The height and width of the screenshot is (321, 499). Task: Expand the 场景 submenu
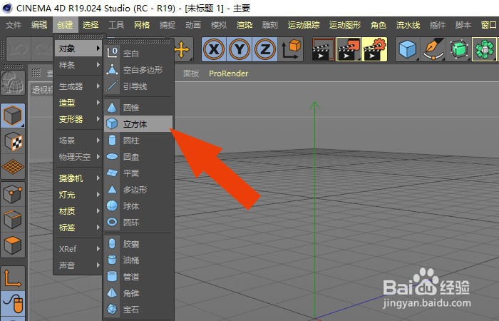tap(78, 141)
